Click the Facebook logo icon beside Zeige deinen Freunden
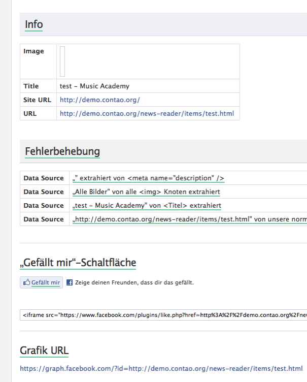The width and height of the screenshot is (307, 382). pyautogui.click(x=70, y=282)
